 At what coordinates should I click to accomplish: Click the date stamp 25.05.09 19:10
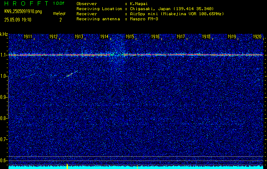point(18,20)
